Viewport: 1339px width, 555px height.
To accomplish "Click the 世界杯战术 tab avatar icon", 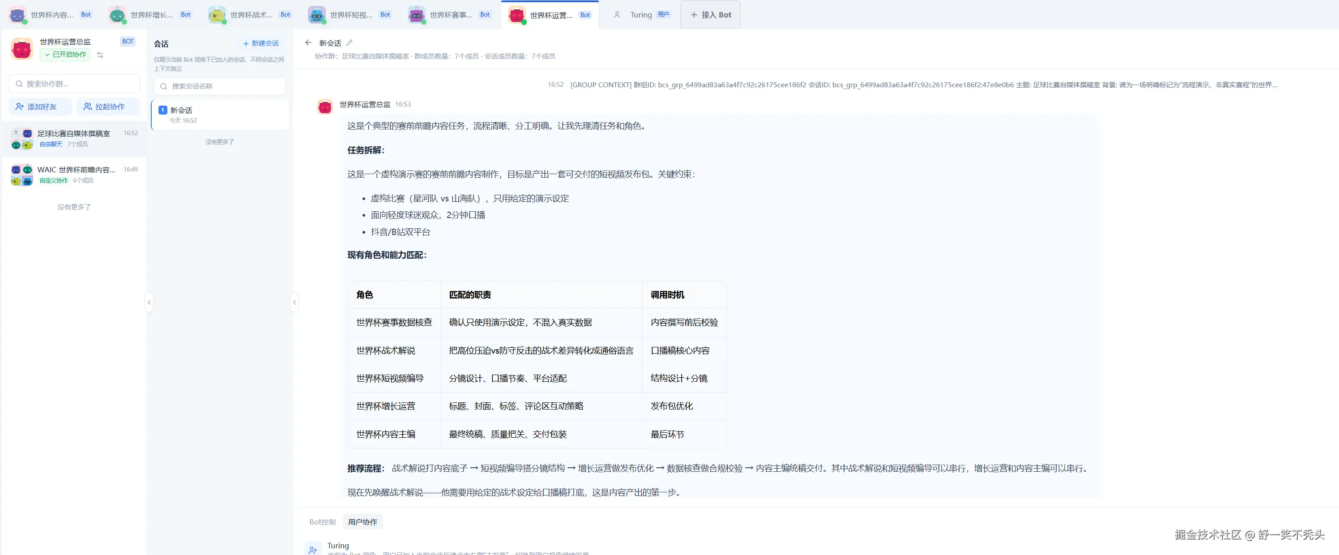I will pos(217,15).
